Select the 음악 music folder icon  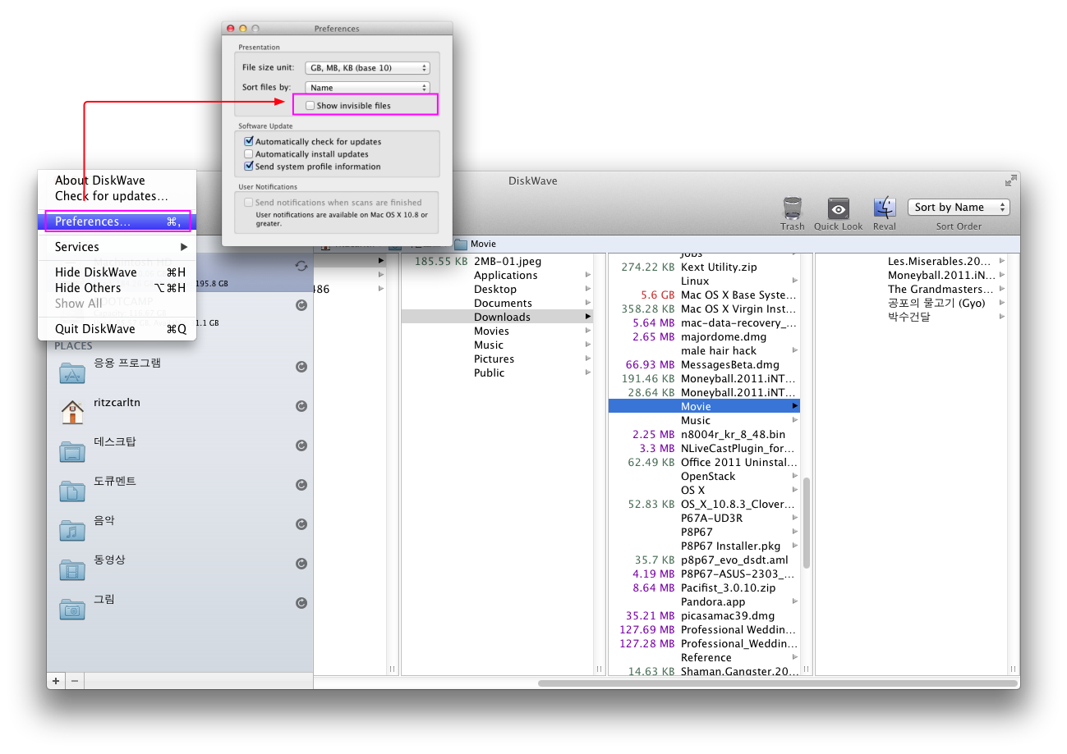(72, 530)
